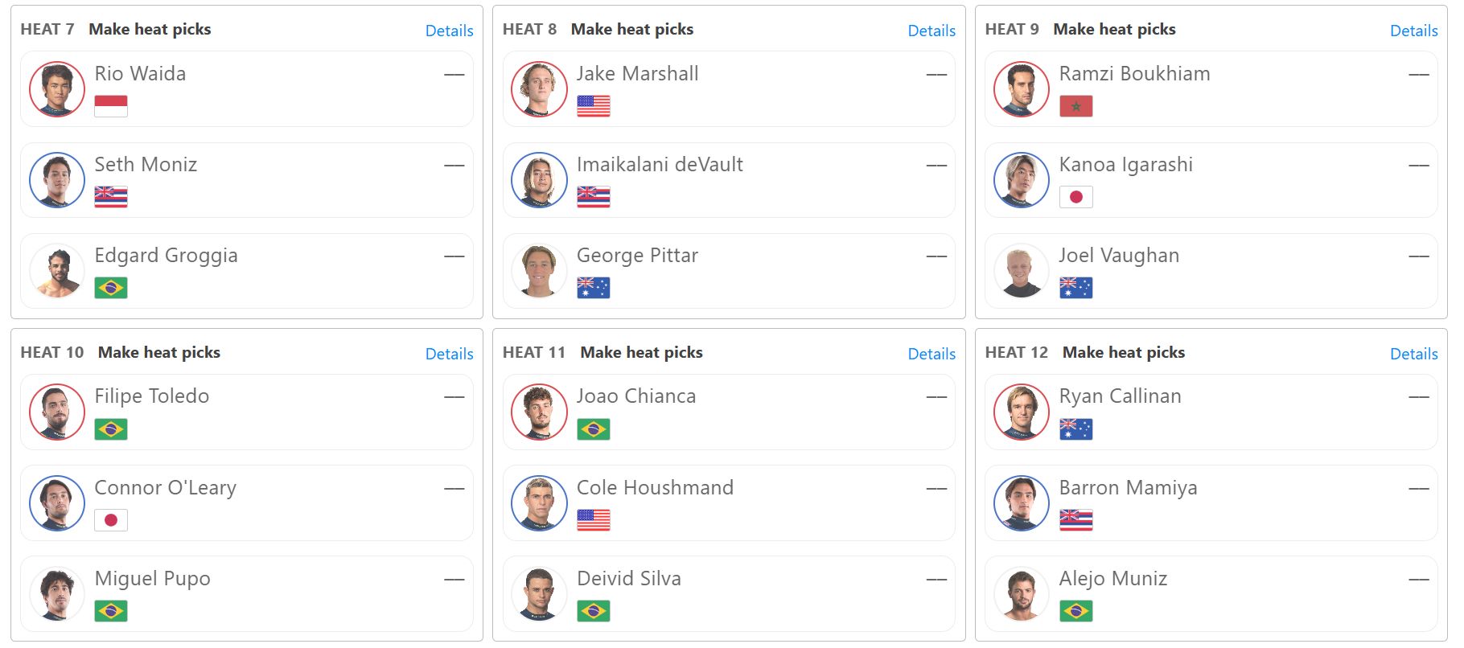Open Details for Heat 7
1464x648 pixels.
coord(449,31)
